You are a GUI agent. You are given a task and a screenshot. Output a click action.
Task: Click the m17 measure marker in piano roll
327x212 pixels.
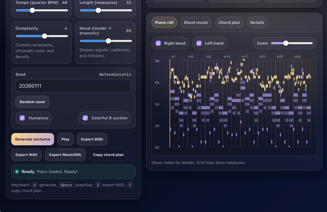point(245,57)
